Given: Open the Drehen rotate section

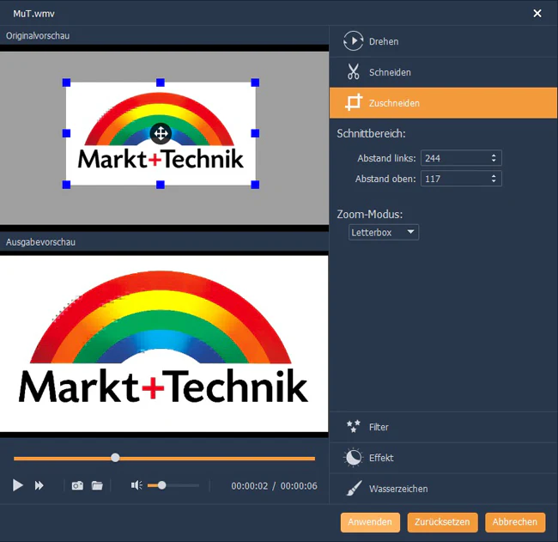Looking at the screenshot, I should [x=444, y=41].
